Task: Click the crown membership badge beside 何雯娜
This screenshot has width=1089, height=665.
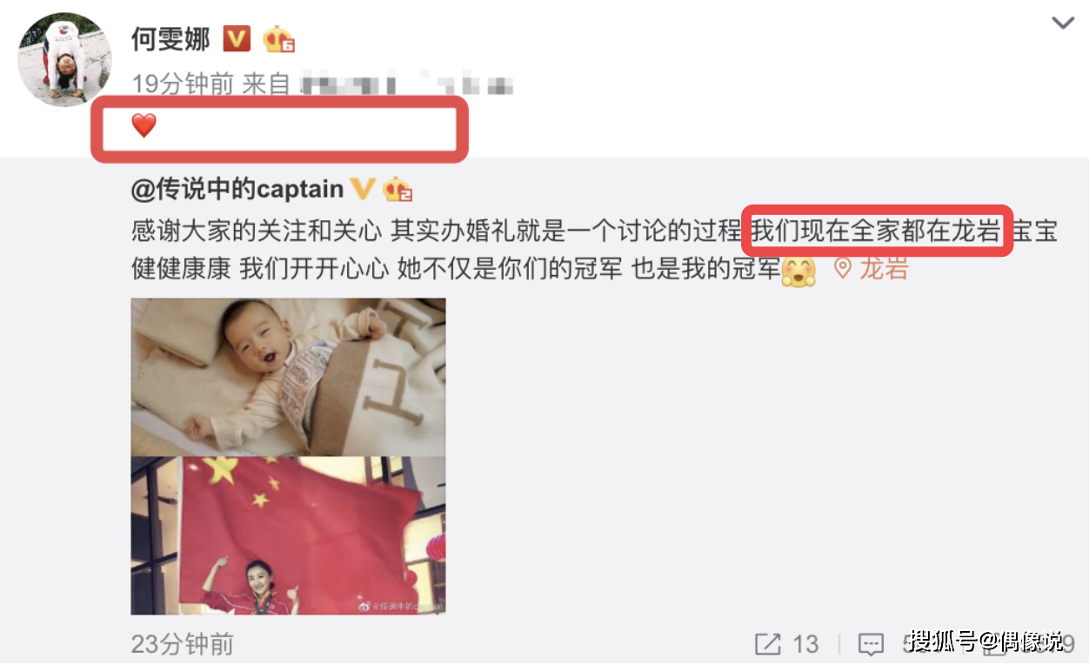Action: coord(279,38)
